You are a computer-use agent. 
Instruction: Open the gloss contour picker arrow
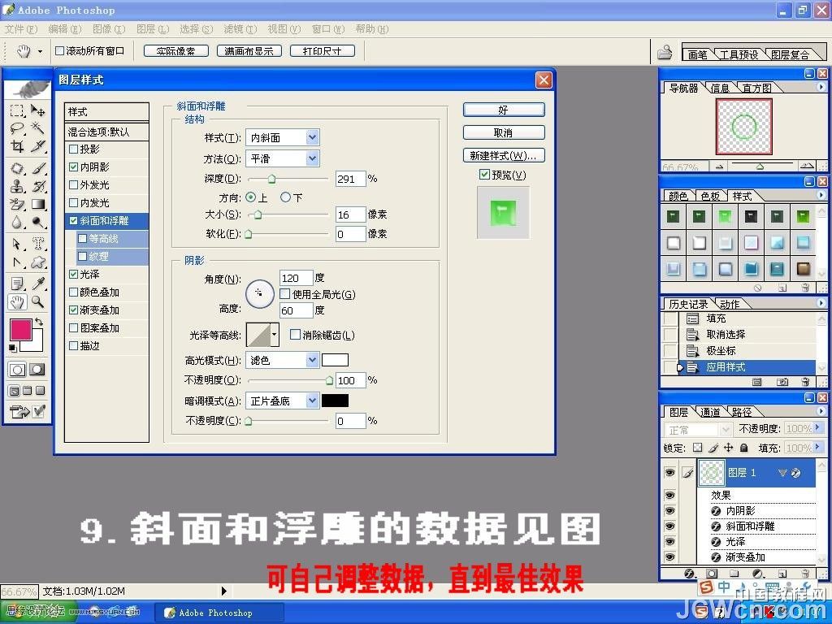coord(275,335)
